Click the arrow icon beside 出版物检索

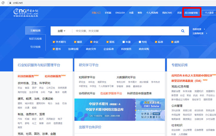206,33
